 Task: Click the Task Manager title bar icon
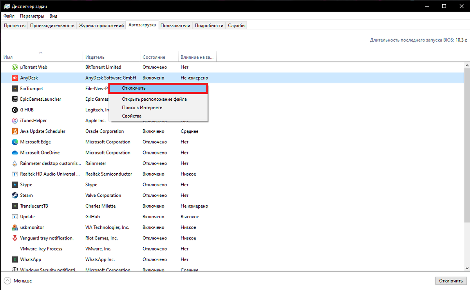[7, 6]
